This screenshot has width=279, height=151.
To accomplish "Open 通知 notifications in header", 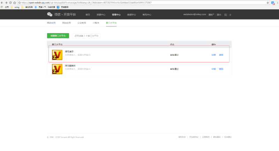I will point(211,15).
